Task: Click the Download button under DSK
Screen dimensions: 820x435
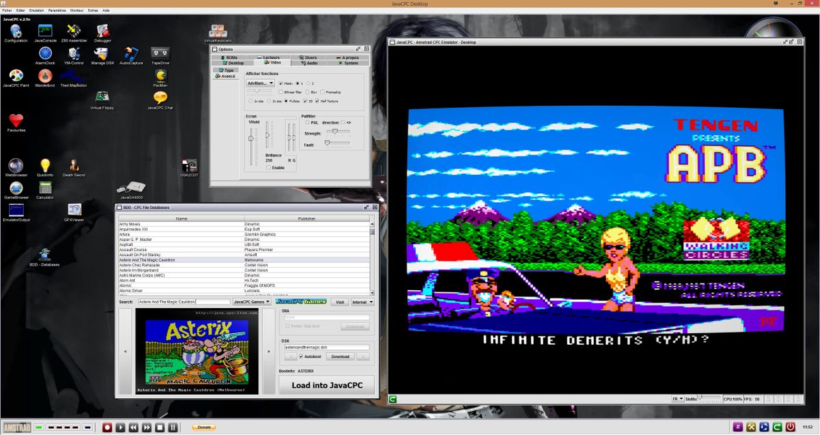Action: [339, 356]
